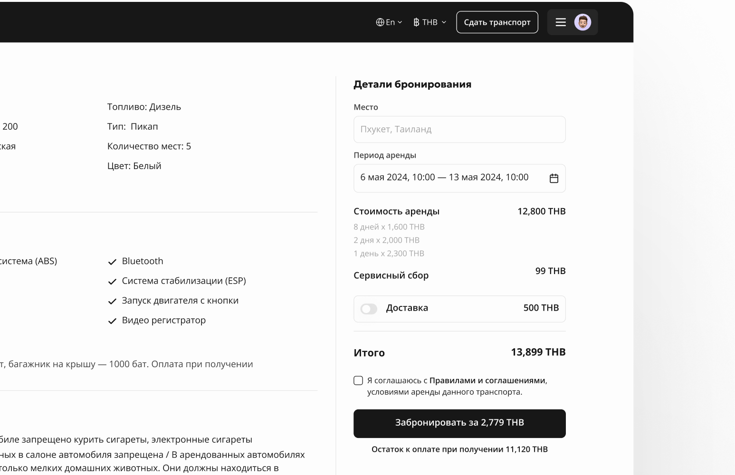735x475 pixels.
Task: Open the Период аренды date range field
Action: [444, 178]
